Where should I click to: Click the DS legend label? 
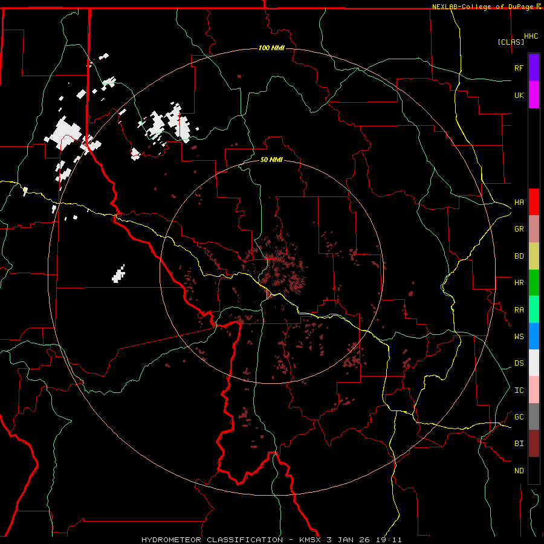tap(519, 363)
